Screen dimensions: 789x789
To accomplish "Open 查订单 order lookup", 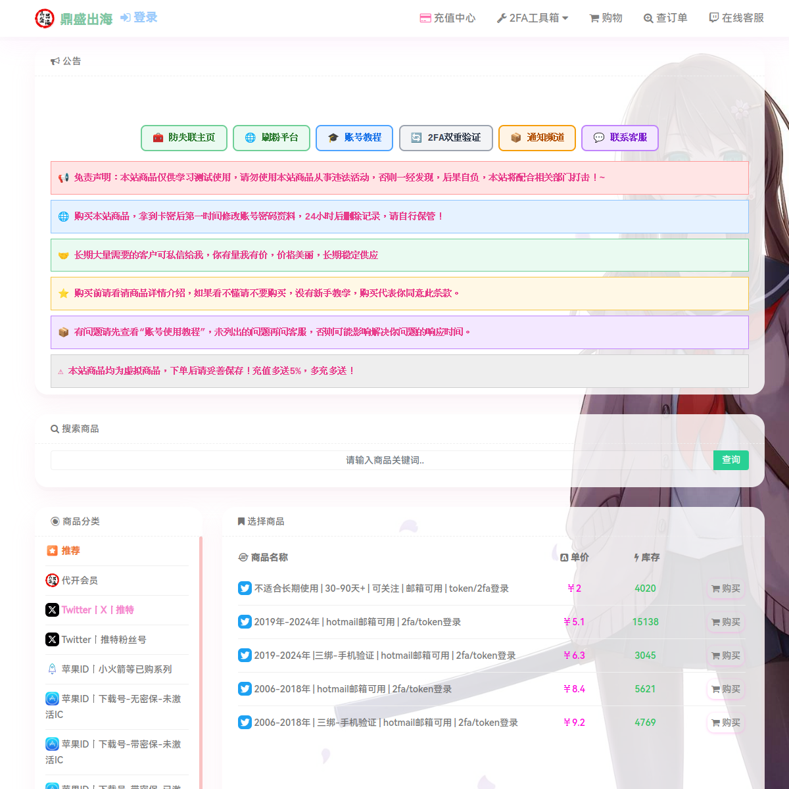I will [x=665, y=18].
